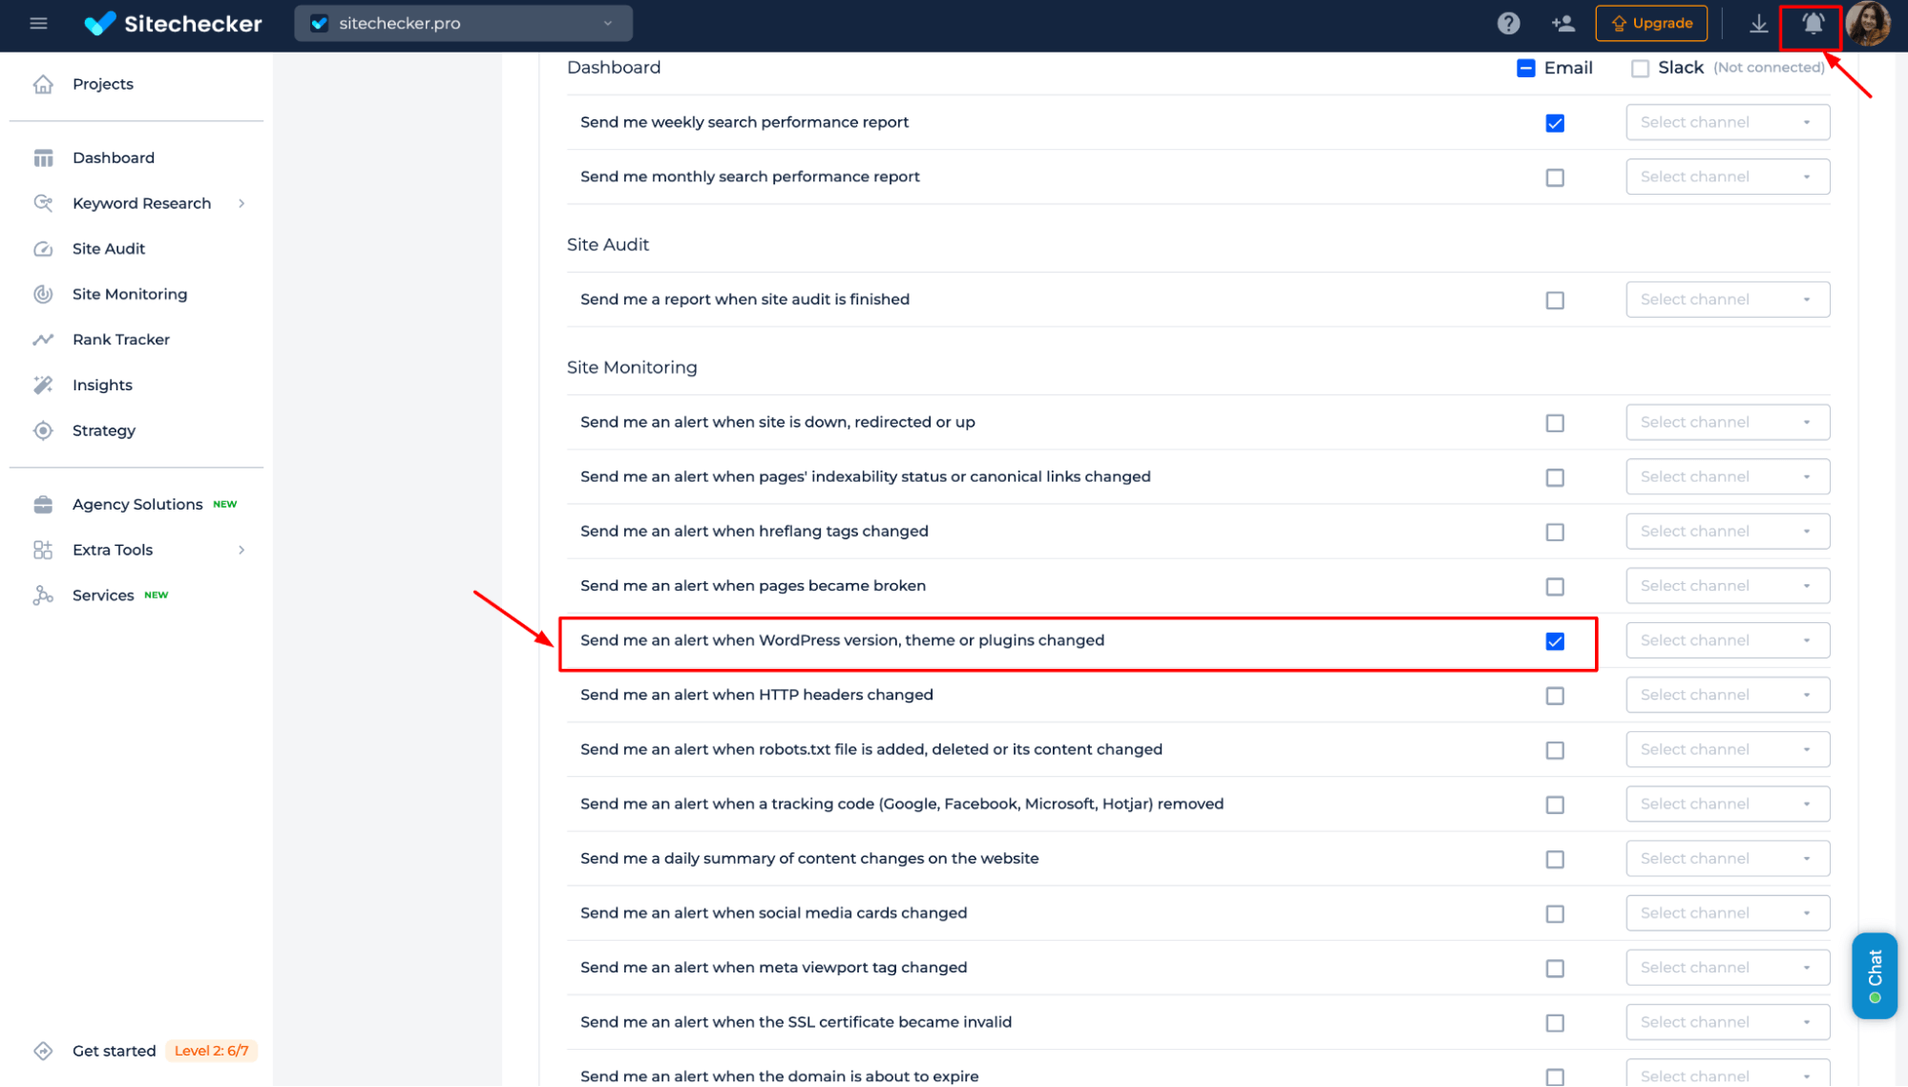This screenshot has height=1087, width=1908.
Task: Open Site Audit from sidebar
Action: coord(110,247)
